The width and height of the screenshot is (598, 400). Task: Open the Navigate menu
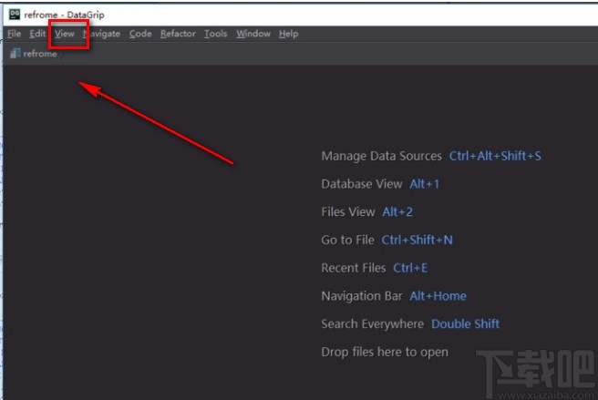pyautogui.click(x=101, y=34)
